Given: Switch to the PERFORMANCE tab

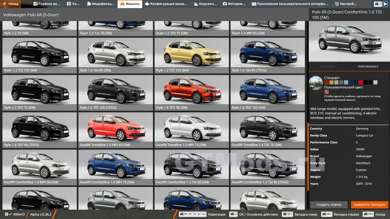Looking at the screenshot, I should (x=368, y=66).
